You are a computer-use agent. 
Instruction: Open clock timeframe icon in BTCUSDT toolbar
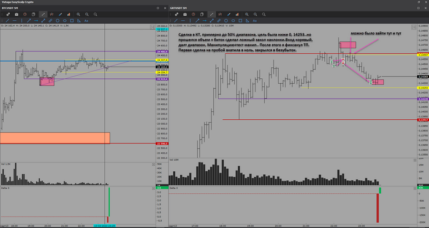25,14
